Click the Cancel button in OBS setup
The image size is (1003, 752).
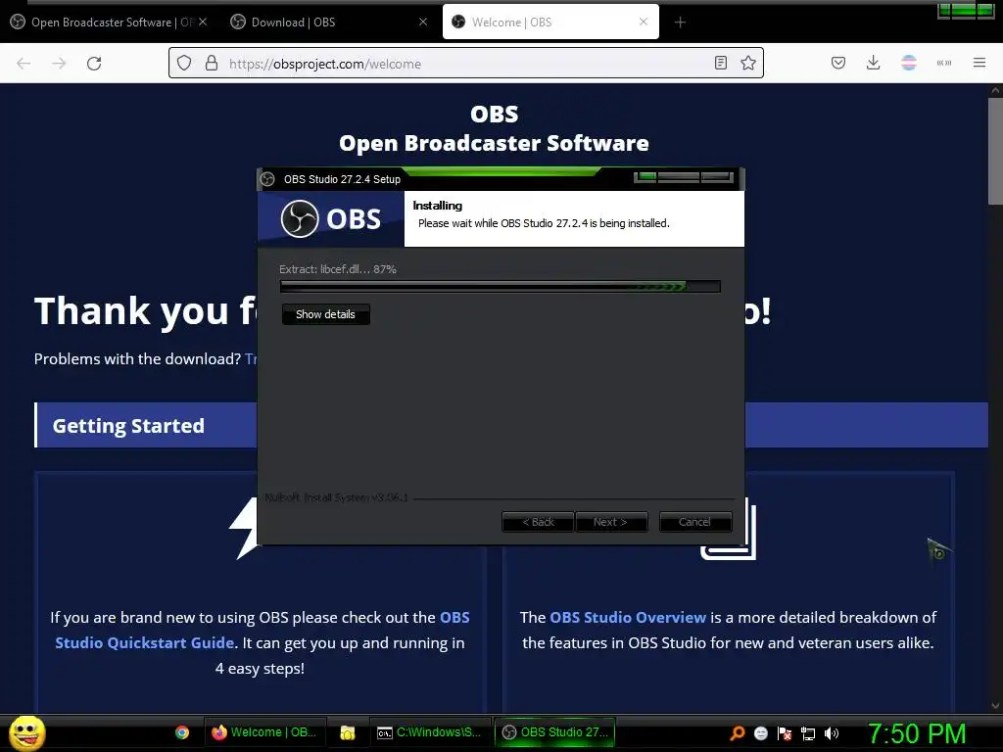(x=695, y=522)
